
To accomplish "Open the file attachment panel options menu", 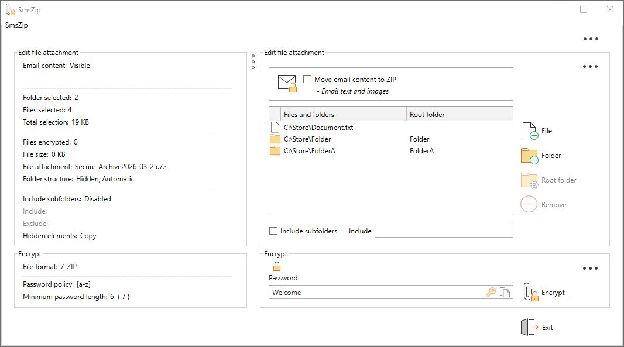I will pyautogui.click(x=591, y=67).
